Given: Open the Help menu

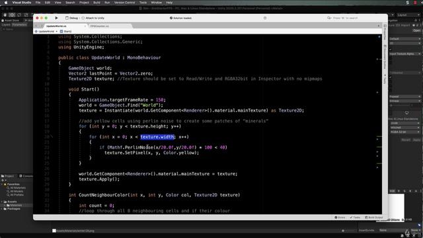Looking at the screenshot, I should (169, 3).
